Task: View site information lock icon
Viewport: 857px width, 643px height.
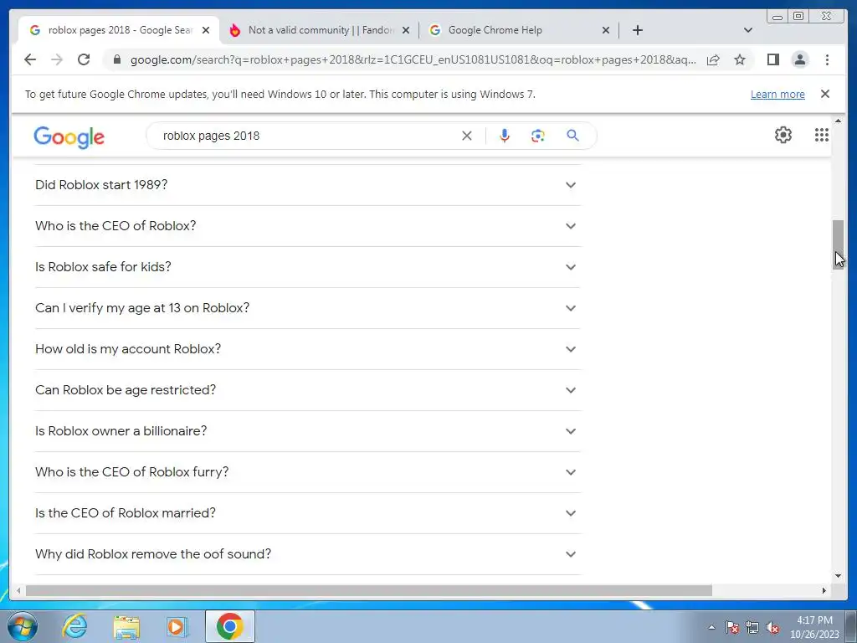Action: (116, 59)
